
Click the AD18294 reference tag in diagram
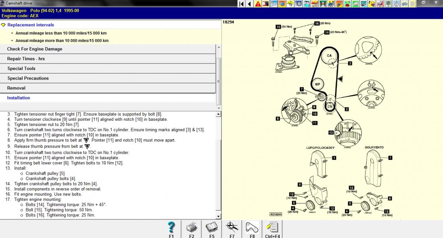(276, 214)
